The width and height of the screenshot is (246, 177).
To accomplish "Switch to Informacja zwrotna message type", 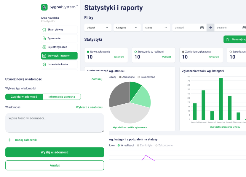I will tap(62, 97).
